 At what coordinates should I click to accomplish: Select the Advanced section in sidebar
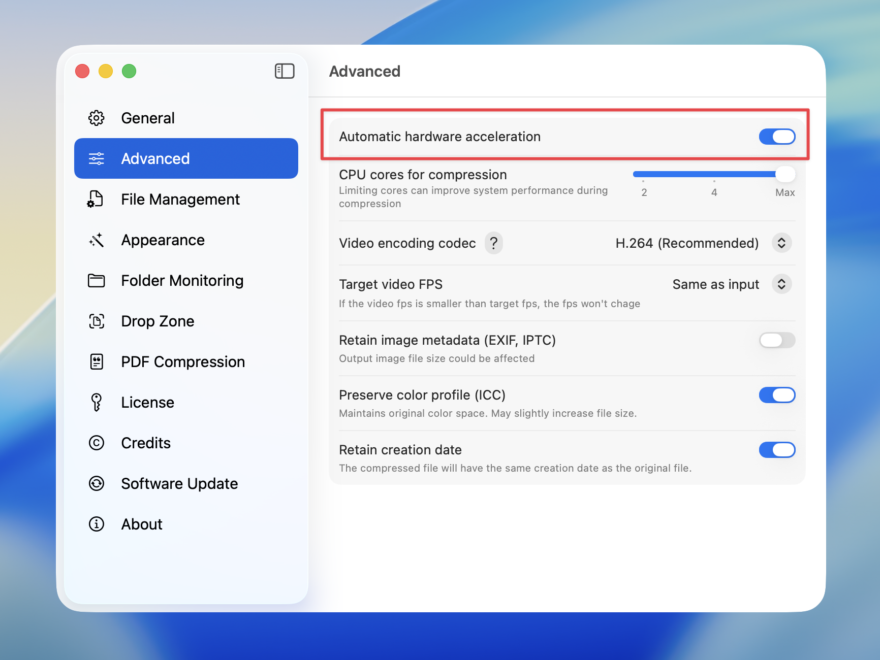tap(155, 158)
